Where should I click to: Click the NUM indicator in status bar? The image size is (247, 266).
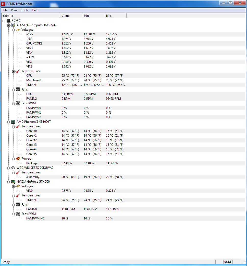click(227, 262)
